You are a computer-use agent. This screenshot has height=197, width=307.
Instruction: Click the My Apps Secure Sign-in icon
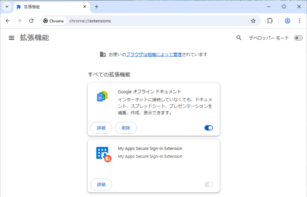pyautogui.click(x=103, y=154)
